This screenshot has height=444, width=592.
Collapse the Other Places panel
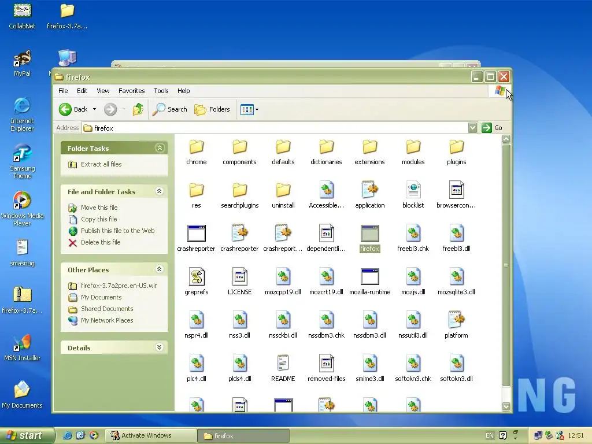tap(160, 269)
